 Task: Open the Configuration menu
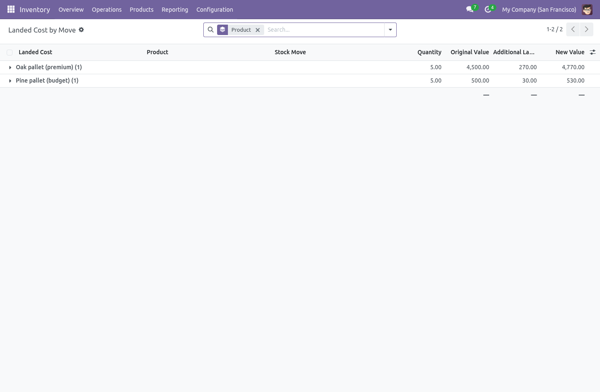pyautogui.click(x=215, y=9)
